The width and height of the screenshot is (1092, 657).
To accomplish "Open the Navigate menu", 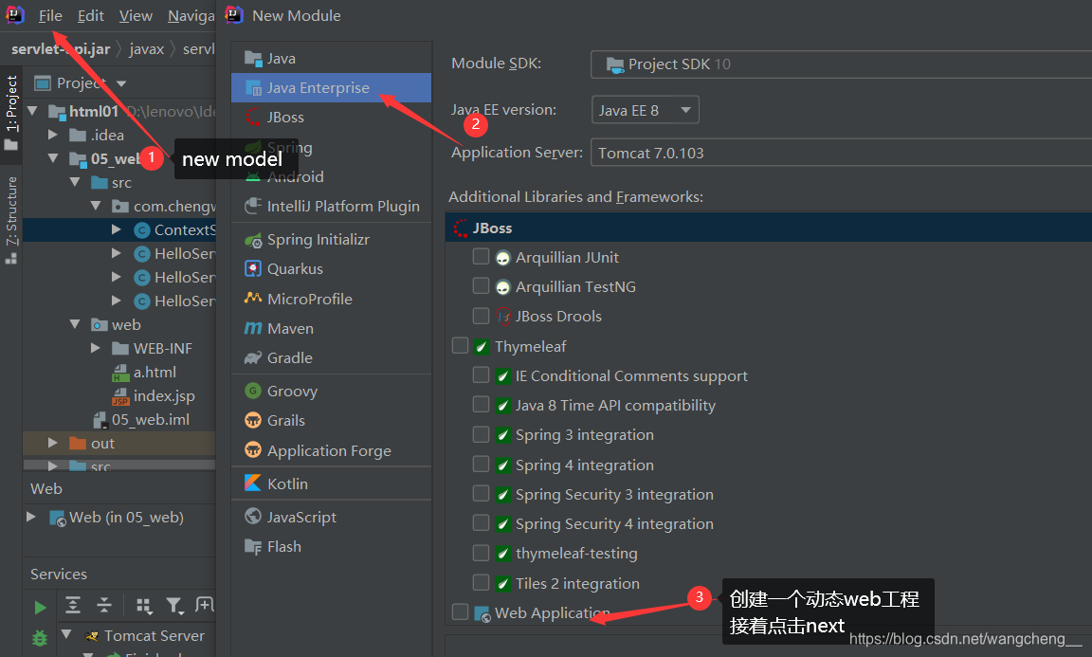I will (x=191, y=15).
